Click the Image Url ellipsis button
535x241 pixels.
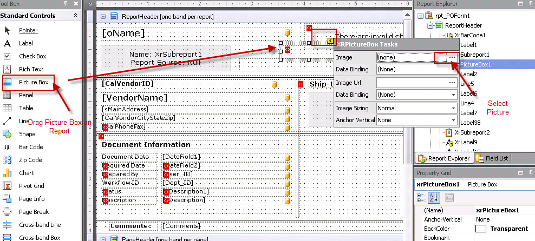pos(452,83)
